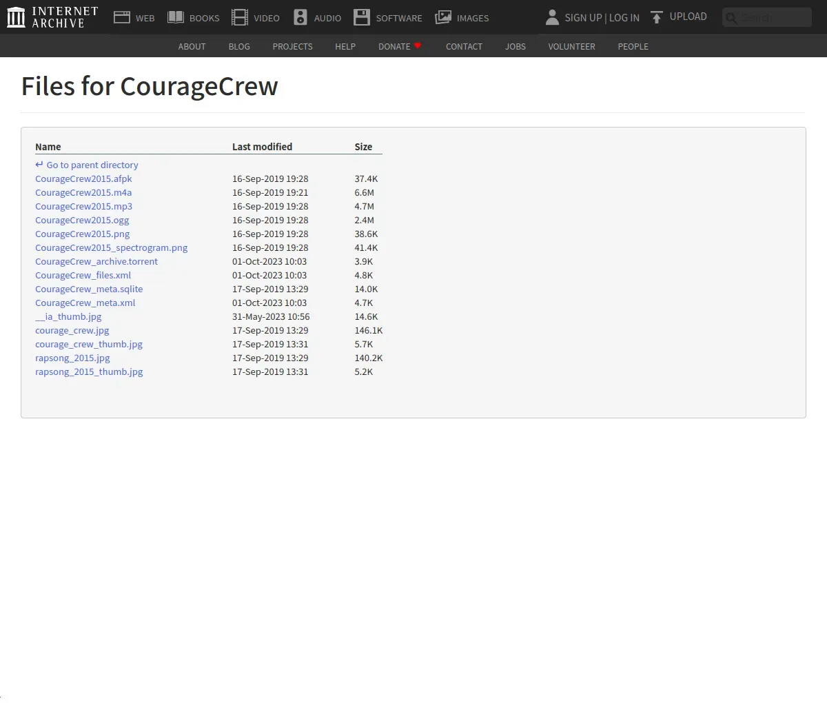Click the Files for CourageCrew heading
The width and height of the screenshot is (827, 703).
pyautogui.click(x=150, y=86)
